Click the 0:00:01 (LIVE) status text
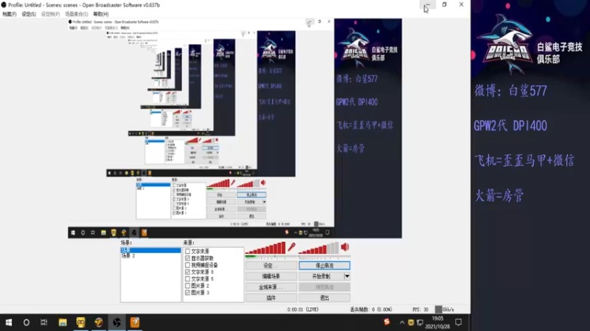This screenshot has width=590, height=331. [303, 310]
